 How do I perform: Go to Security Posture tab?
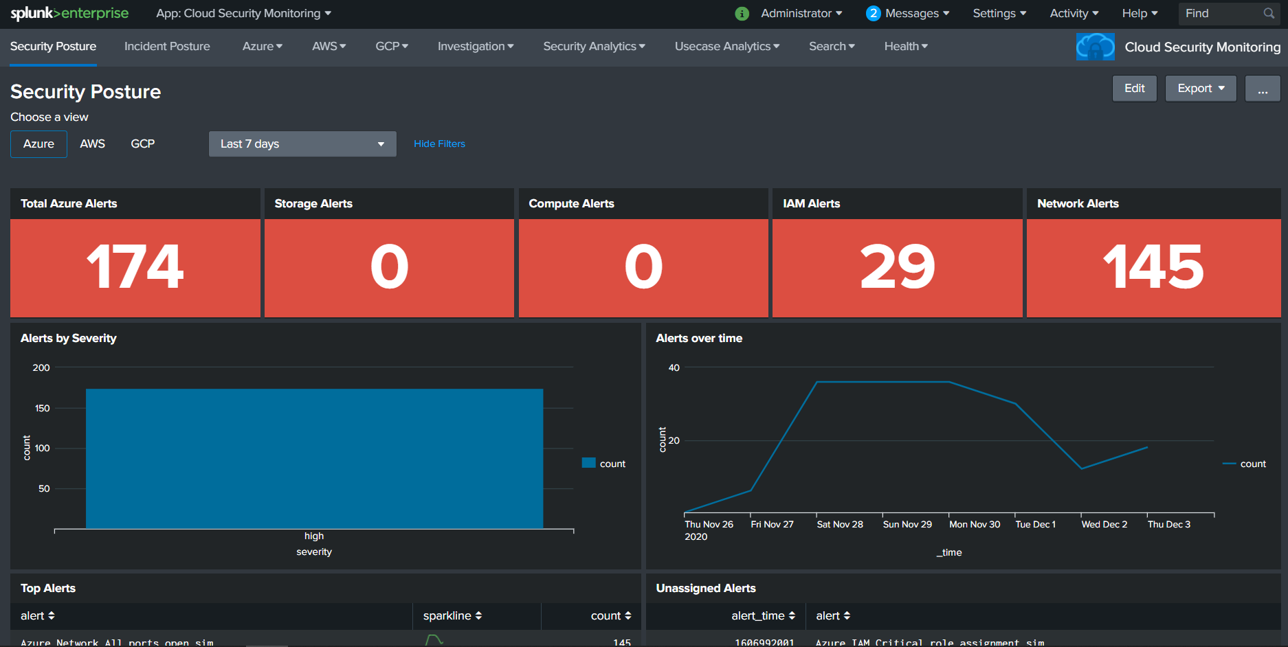53,46
